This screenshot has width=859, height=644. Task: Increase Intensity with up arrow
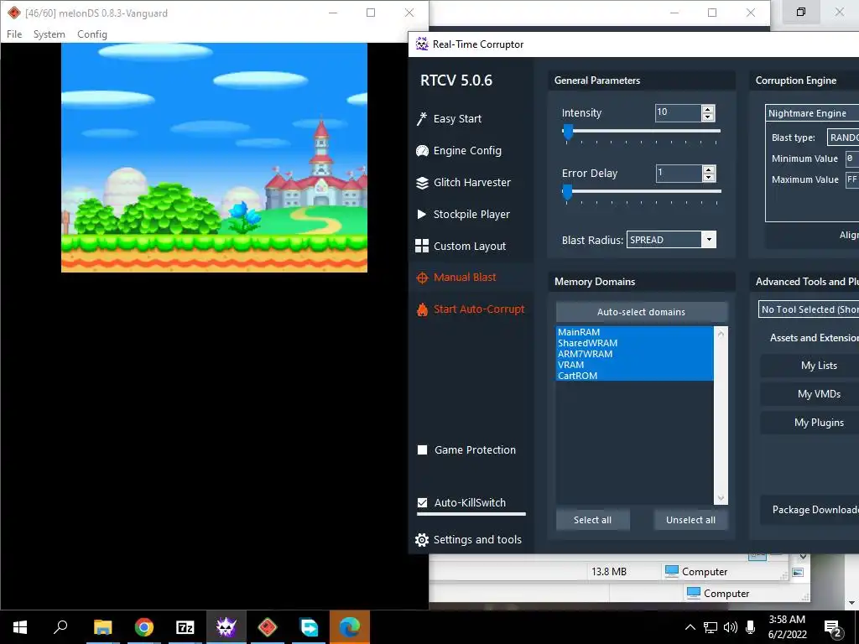tap(708, 109)
